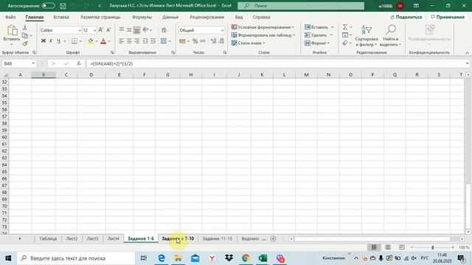Viewport: 472px width, 265px height.
Task: Align text to the top of the cell
Action: click(121, 29)
